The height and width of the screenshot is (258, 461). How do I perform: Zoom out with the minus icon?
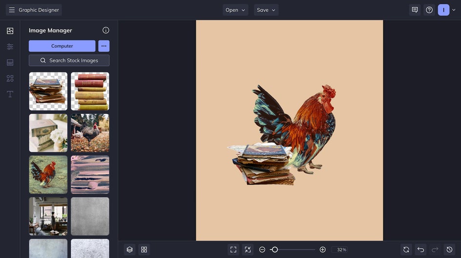click(262, 250)
